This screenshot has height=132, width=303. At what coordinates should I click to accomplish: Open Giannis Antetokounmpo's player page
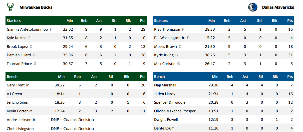click(x=27, y=29)
